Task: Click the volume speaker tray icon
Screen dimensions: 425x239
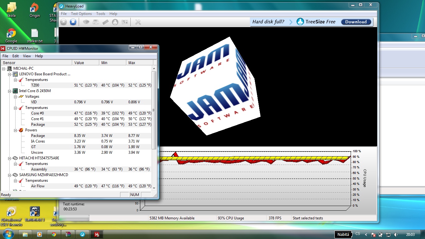Action: [x=396, y=234]
